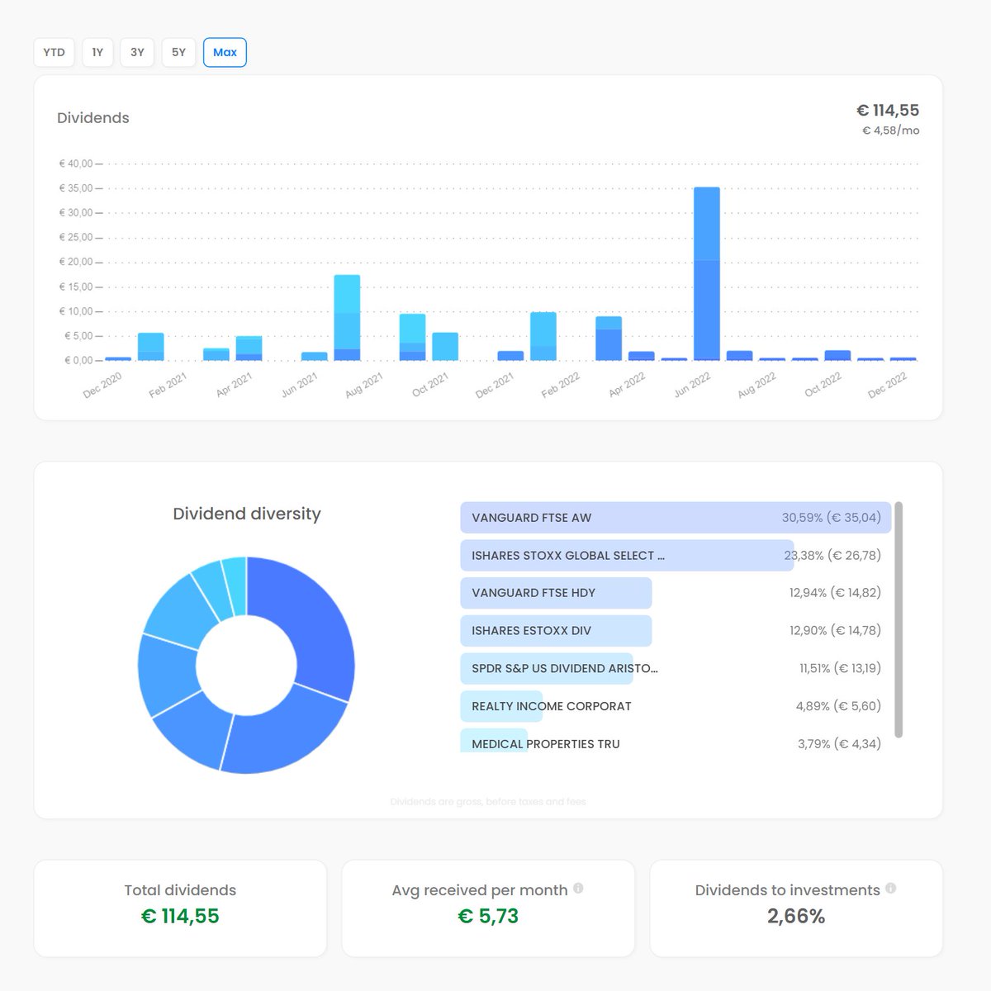Select ISHARES STOXX GLOBAL SELECT row

pos(676,556)
